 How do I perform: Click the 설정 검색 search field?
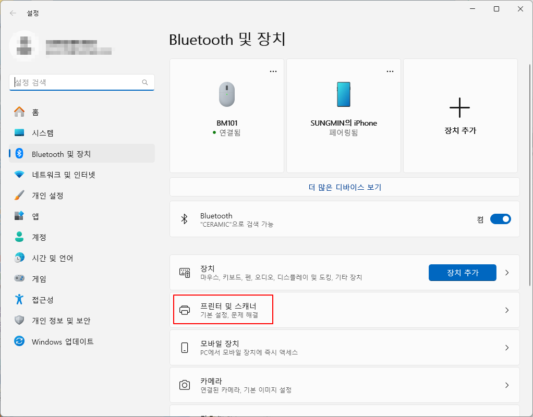[81, 82]
